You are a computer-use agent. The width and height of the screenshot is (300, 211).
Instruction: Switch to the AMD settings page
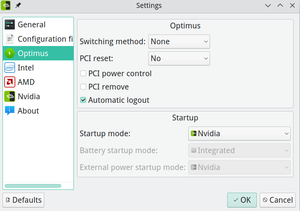[38, 82]
